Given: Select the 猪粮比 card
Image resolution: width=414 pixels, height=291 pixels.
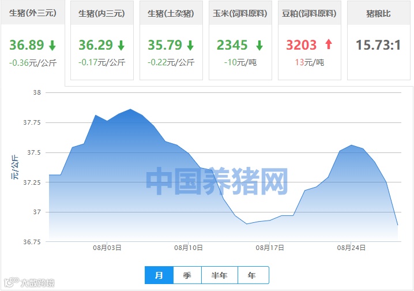Looking at the screenshot, I should point(379,40).
